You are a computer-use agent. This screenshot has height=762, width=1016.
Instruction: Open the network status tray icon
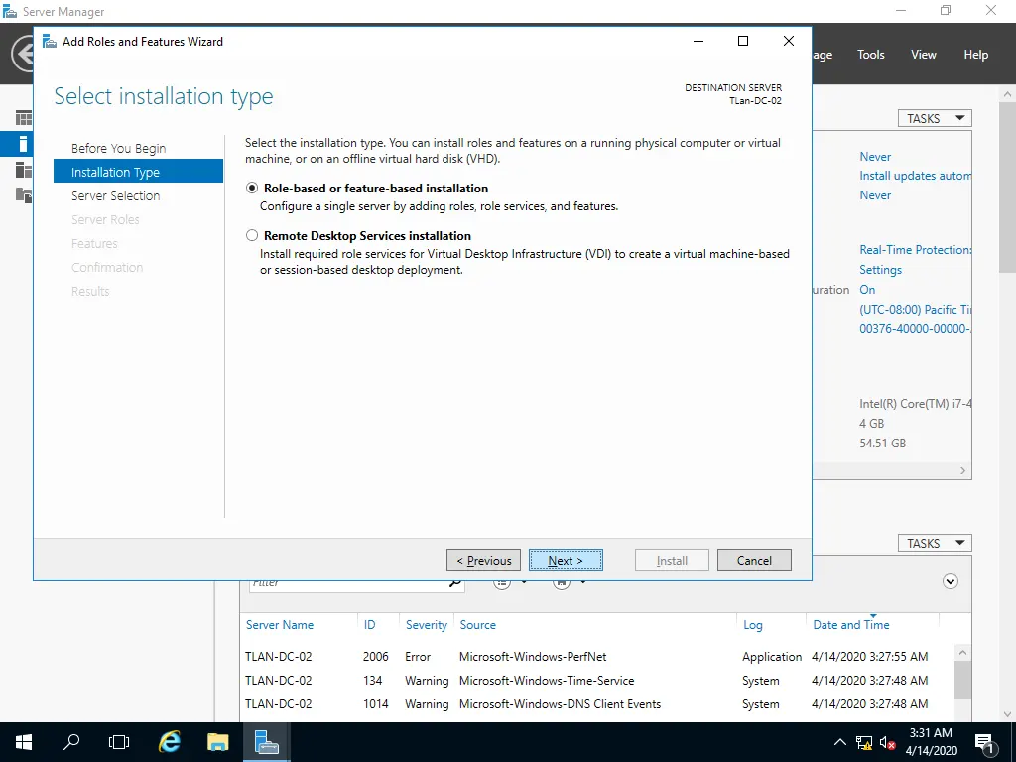coord(864,743)
